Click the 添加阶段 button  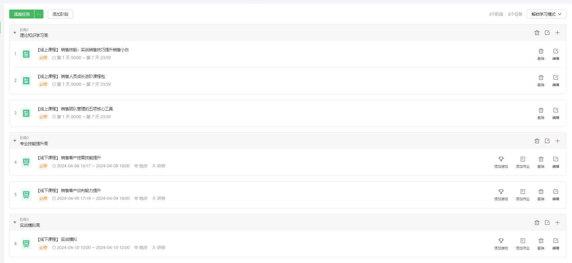tap(60, 14)
